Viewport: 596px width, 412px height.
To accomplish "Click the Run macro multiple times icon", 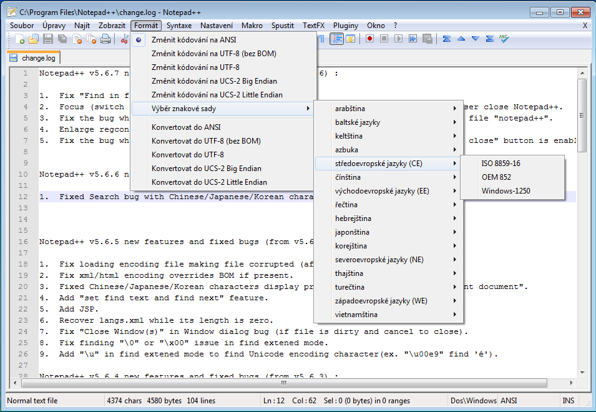I will (413, 39).
